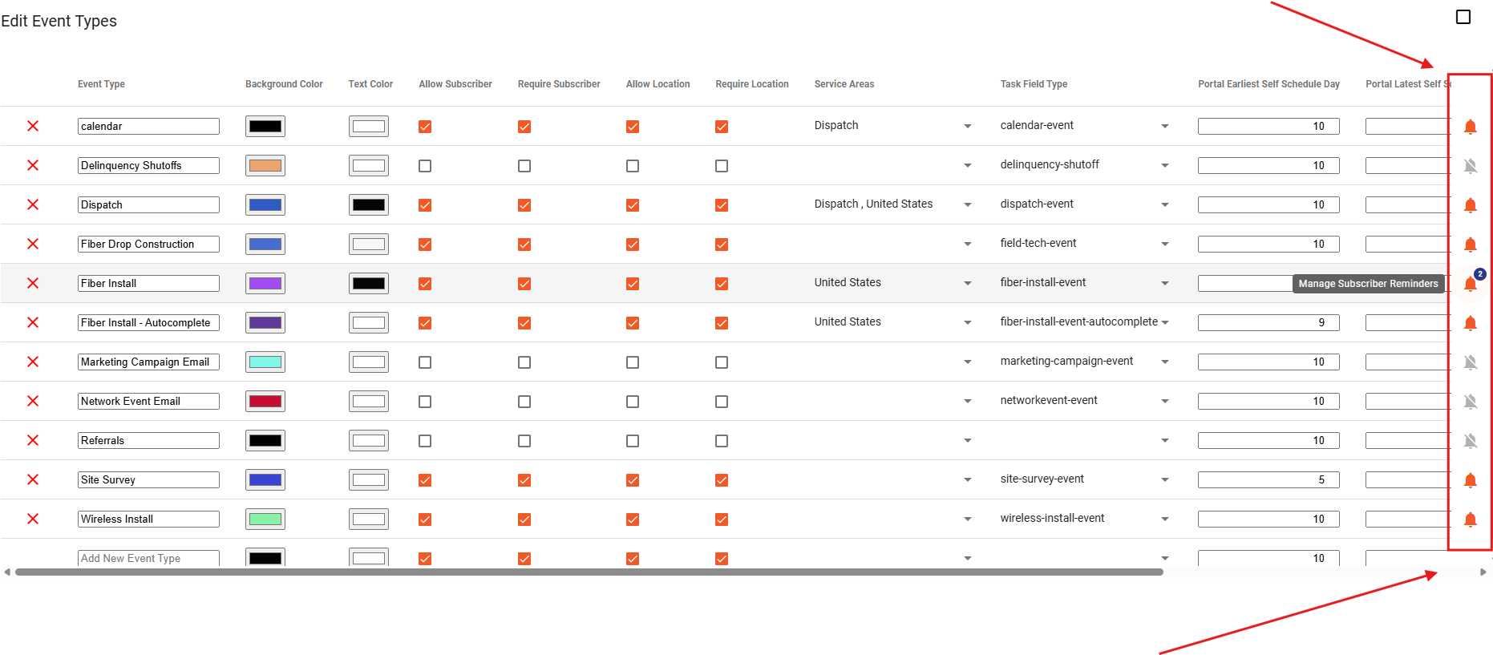The image size is (1493, 655).
Task: Uncheck Allow Subscriber for calendar
Action: point(425,127)
